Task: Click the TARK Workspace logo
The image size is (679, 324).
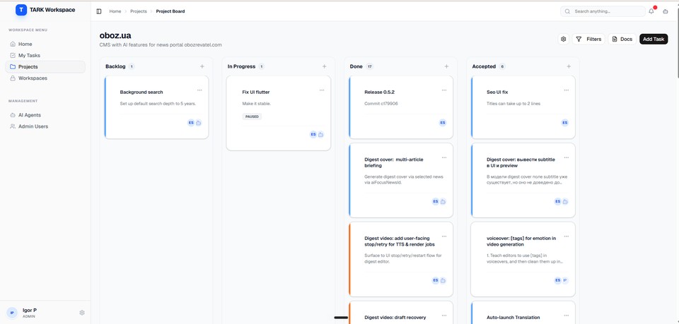Action: [x=21, y=10]
